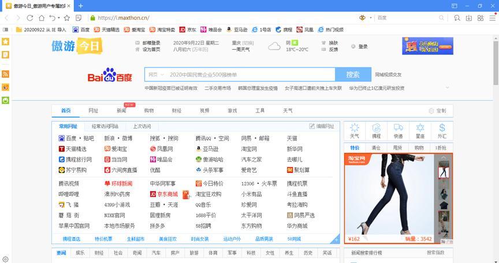This screenshot has height=263, width=499.
Task: Open the 20200922 从 IE 导入 bookmark folder
Action: coord(41,29)
